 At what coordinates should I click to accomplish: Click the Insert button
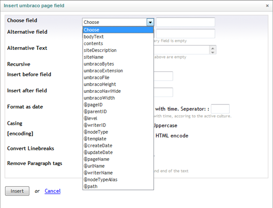point(17,191)
